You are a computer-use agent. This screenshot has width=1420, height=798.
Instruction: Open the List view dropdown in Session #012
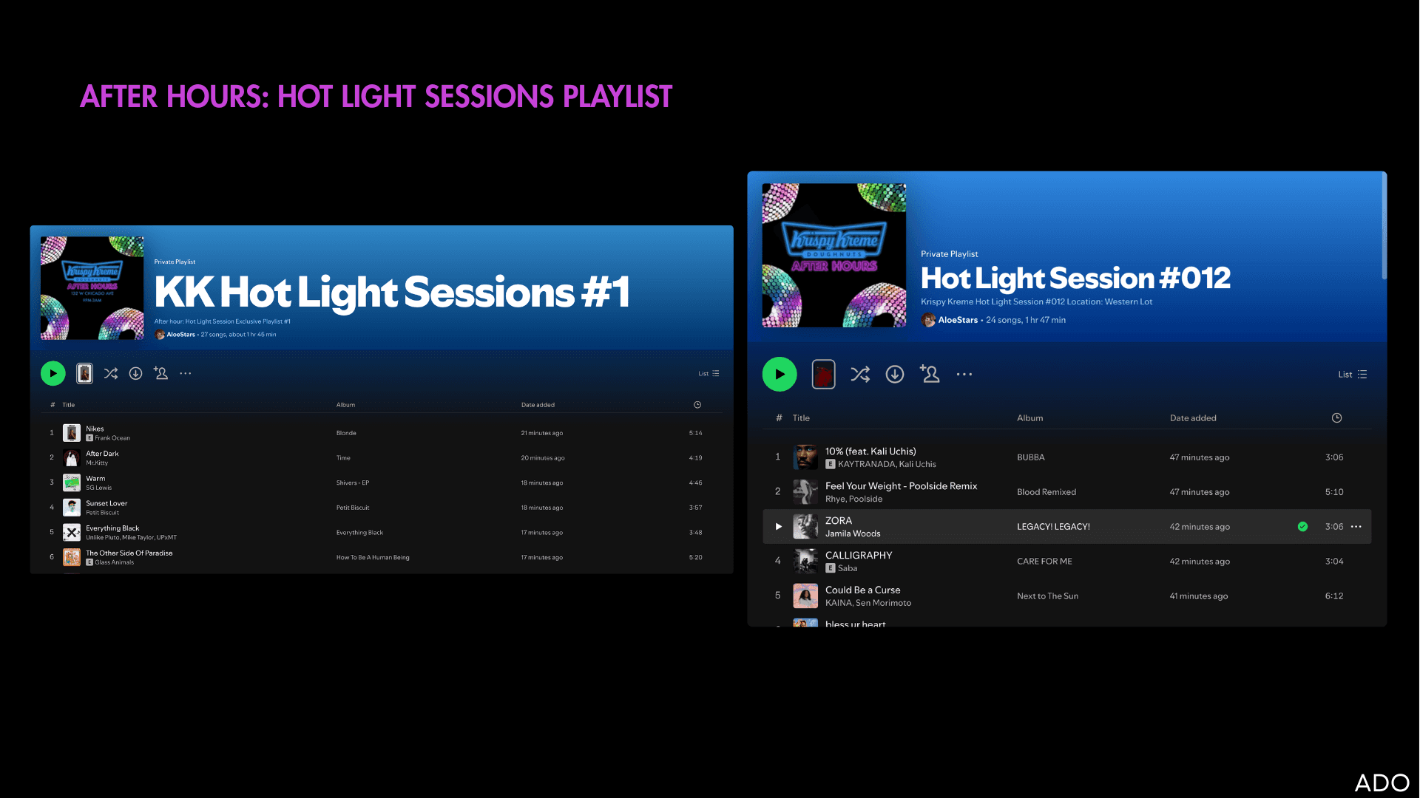(1353, 375)
